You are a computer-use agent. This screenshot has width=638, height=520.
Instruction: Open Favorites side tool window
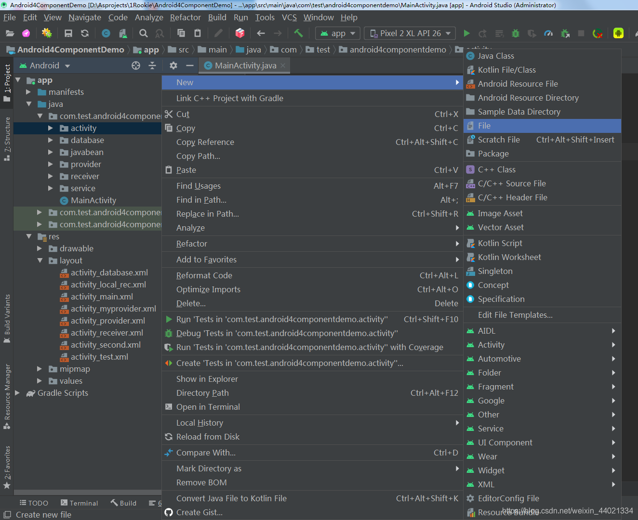tap(7, 467)
